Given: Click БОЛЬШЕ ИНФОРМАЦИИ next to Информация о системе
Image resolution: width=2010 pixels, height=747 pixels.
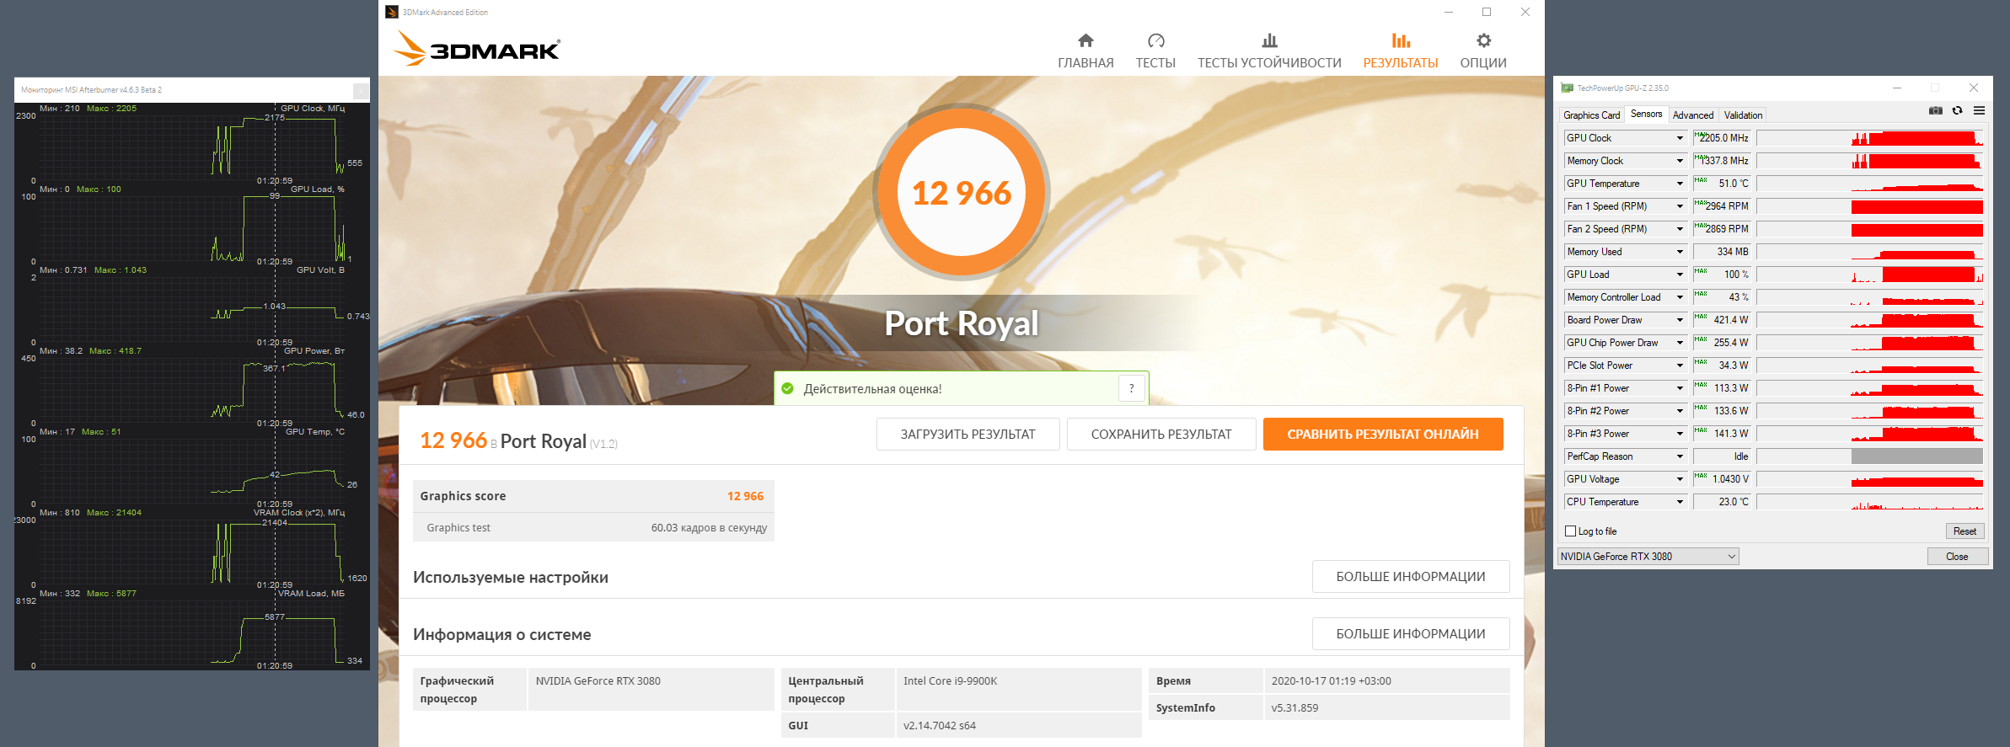Looking at the screenshot, I should pyautogui.click(x=1411, y=634).
